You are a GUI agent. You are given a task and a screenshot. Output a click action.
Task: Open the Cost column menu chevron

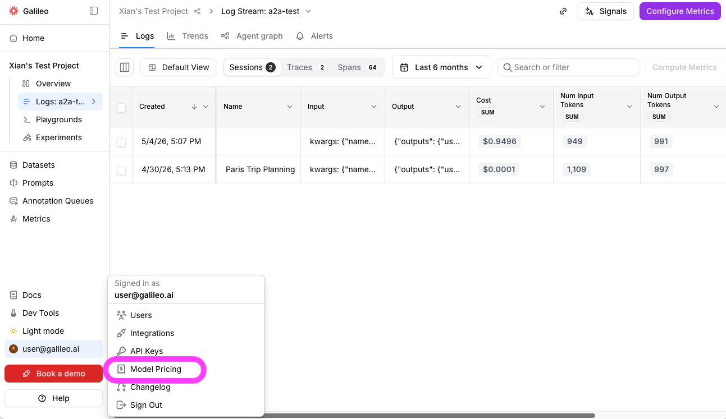[x=542, y=107]
